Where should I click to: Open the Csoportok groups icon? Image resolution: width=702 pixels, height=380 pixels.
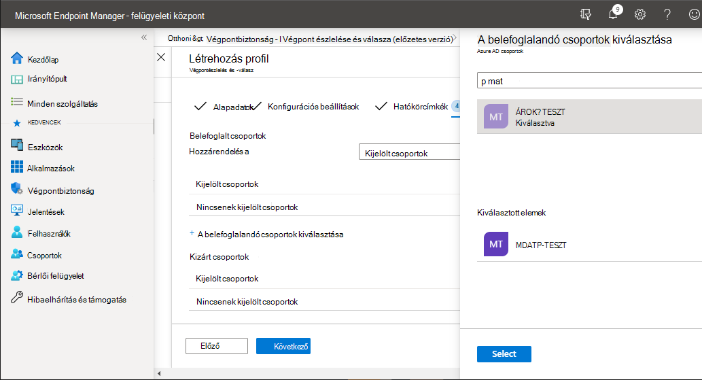click(x=17, y=254)
